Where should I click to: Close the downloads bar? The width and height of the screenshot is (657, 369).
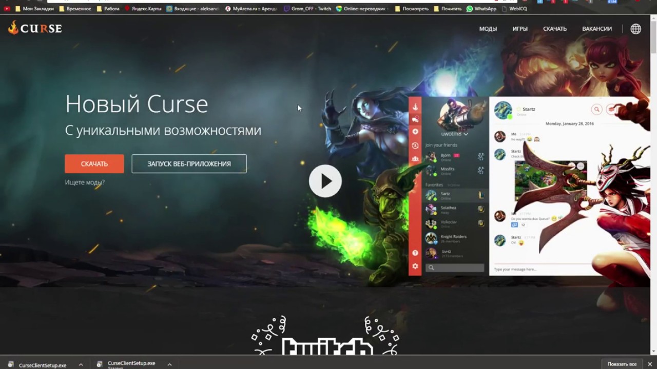point(650,364)
